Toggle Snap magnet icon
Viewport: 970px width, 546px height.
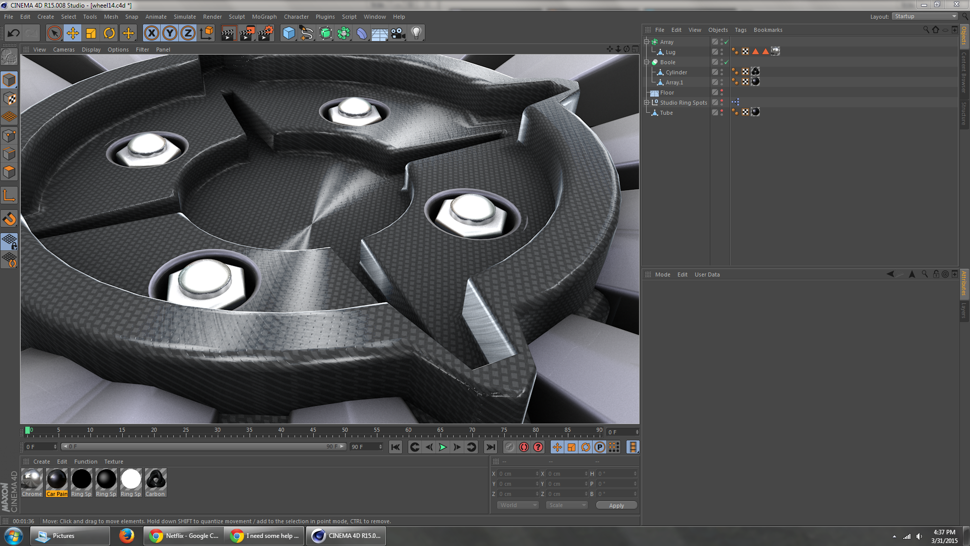pyautogui.click(x=9, y=219)
